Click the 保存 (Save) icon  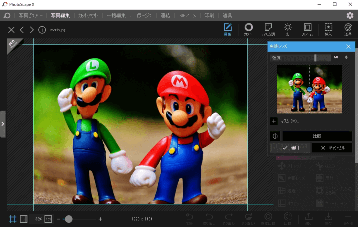click(x=328, y=219)
